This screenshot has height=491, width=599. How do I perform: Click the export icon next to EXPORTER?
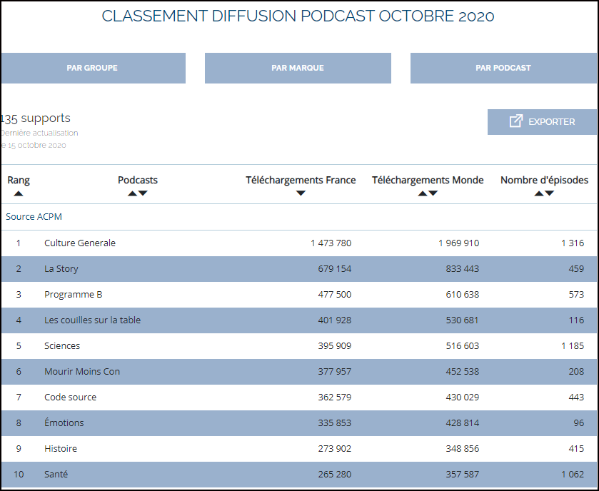coord(514,121)
